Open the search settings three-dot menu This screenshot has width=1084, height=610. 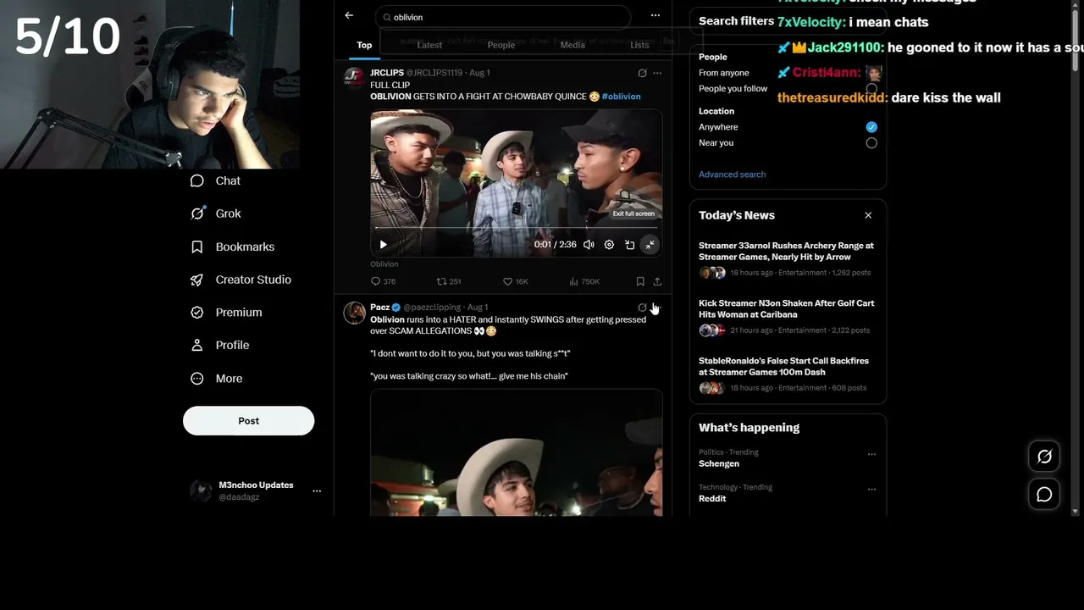[x=655, y=15]
